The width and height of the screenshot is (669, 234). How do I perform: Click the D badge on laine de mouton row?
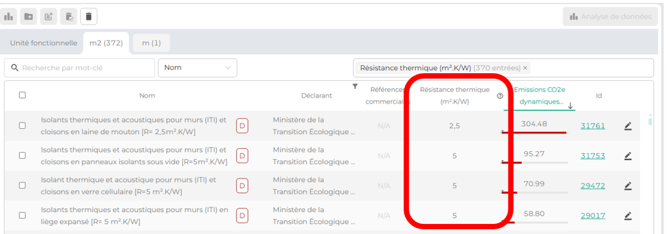pos(243,126)
